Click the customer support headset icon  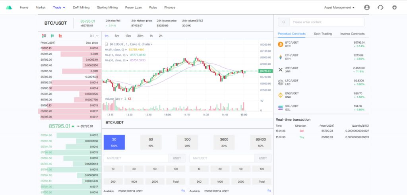point(380,8)
